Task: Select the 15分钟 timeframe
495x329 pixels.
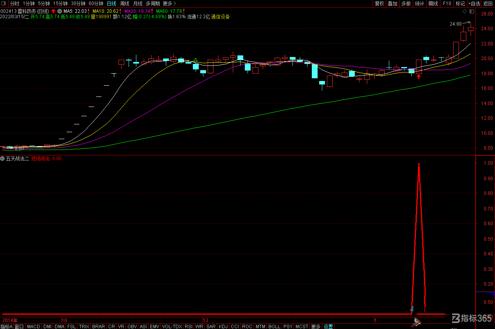Action: coord(60,3)
